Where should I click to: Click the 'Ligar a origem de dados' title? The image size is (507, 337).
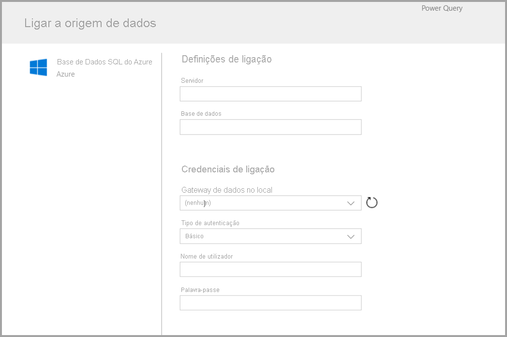pyautogui.click(x=90, y=23)
